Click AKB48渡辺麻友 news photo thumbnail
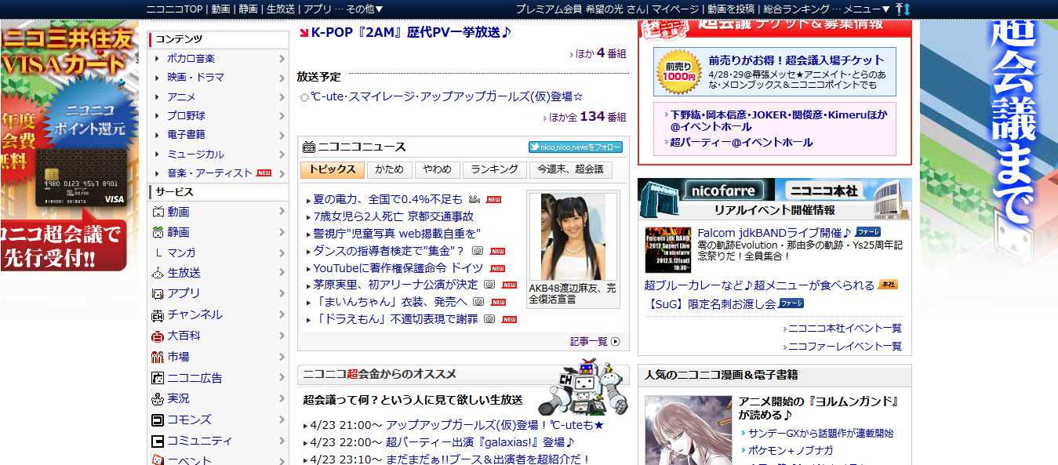This screenshot has height=465, width=1058. pyautogui.click(x=573, y=237)
